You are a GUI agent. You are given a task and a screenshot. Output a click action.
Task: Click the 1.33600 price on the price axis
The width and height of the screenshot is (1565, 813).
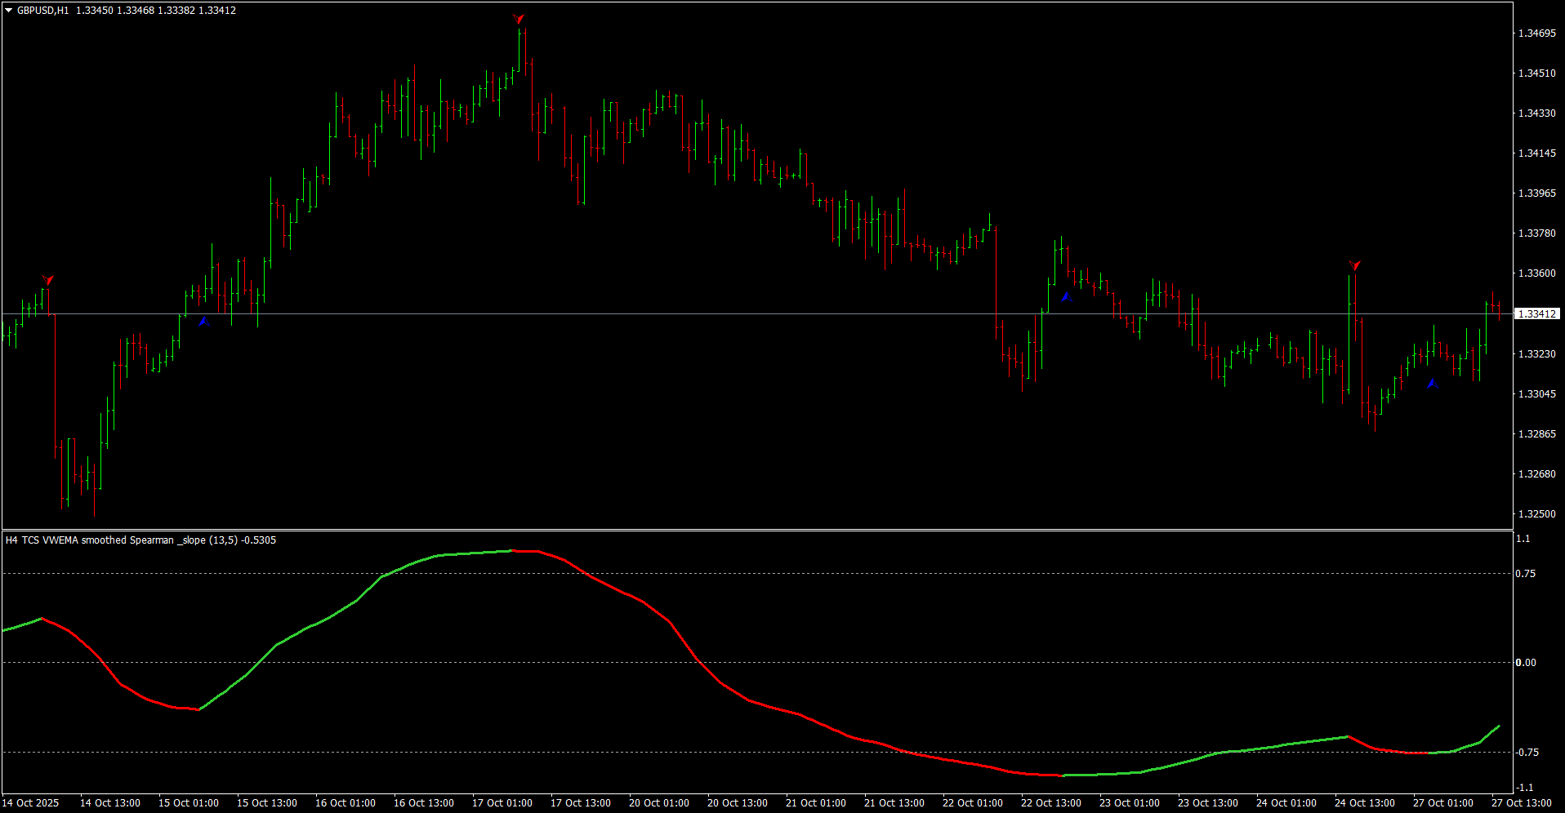click(1536, 273)
